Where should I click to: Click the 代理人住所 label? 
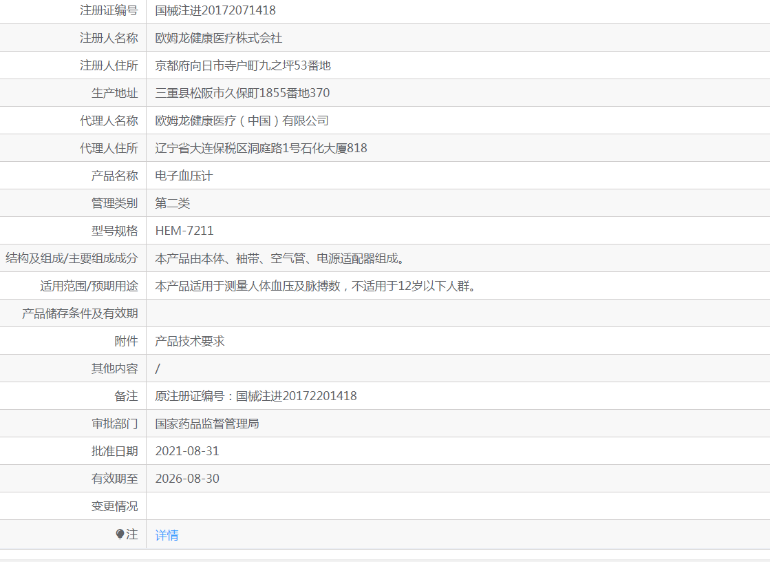pyautogui.click(x=109, y=148)
